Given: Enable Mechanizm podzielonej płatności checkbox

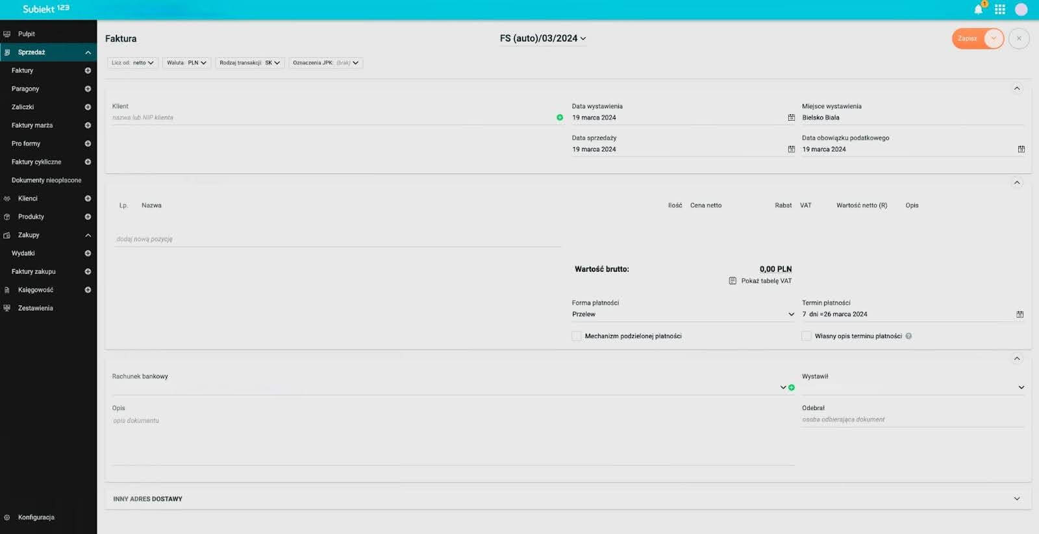Looking at the screenshot, I should 577,336.
